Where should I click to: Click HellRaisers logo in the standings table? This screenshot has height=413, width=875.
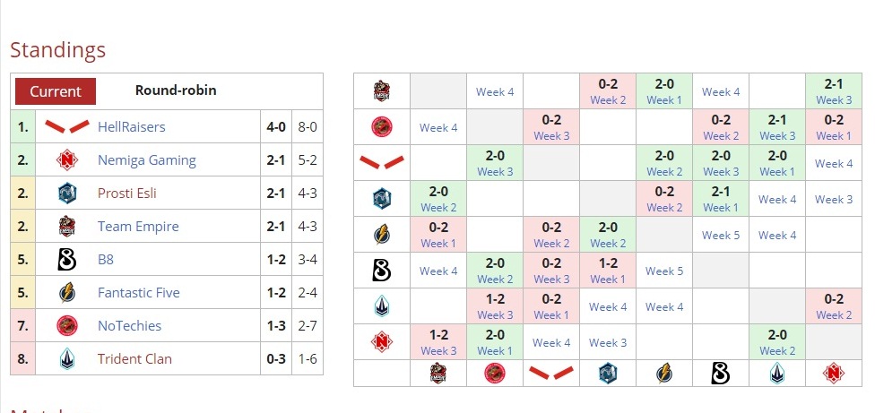(x=66, y=126)
